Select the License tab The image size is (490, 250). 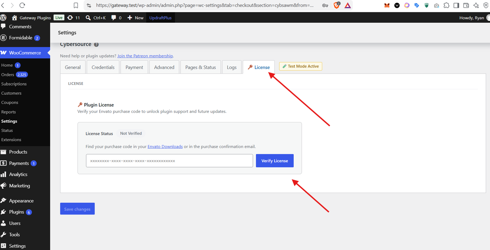click(259, 67)
